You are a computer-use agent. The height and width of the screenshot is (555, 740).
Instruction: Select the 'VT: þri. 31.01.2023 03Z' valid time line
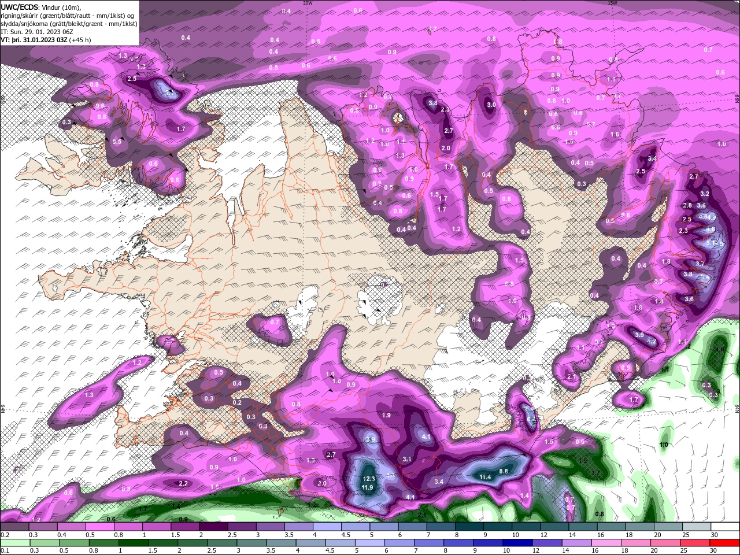click(x=34, y=40)
